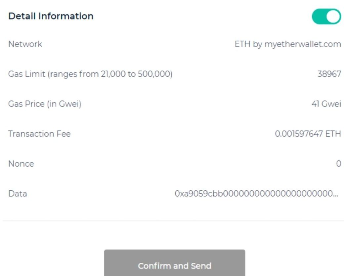This screenshot has width=344, height=276.
Task: Click the divider line below the Data row
Action: tap(172, 221)
